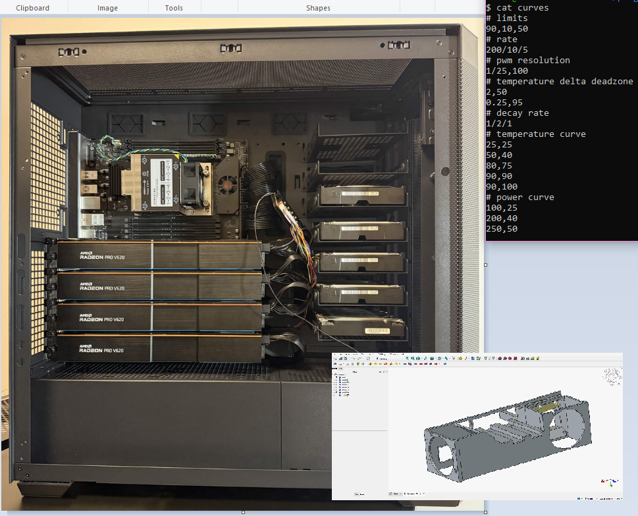Image resolution: width=638 pixels, height=516 pixels.
Task: Click the canvas right-edge resize handle
Action: 485,265
